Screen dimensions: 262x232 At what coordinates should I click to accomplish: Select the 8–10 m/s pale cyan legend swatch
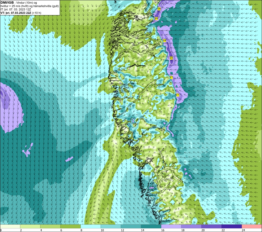(91, 227)
